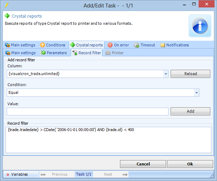
Task: Switch to the On error tab
Action: click(x=118, y=45)
